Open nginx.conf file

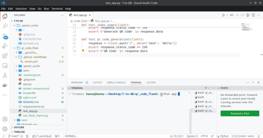point(30,98)
